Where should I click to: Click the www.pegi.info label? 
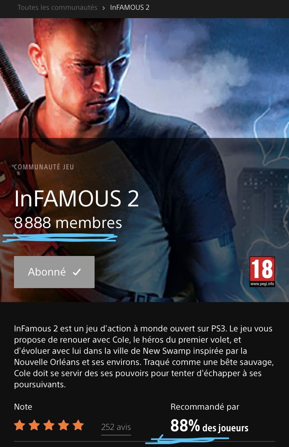click(x=262, y=284)
